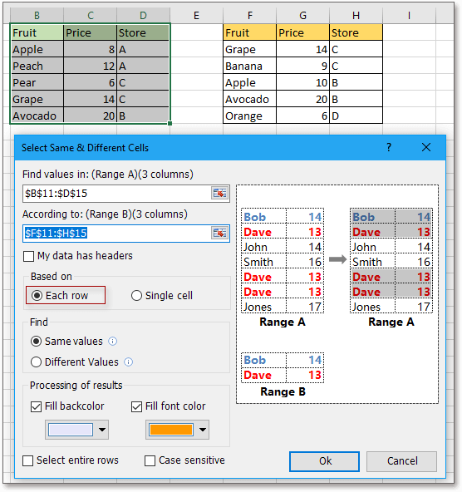The image size is (462, 492).
Task: Click the Range B selector icon
Action: 219,233
